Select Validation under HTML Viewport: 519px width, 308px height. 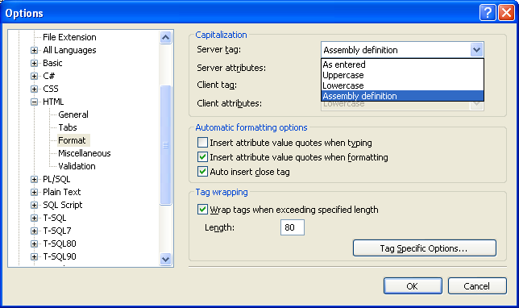coord(77,166)
